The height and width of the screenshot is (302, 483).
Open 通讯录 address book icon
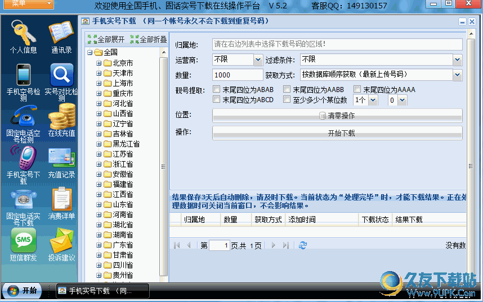pyautogui.click(x=61, y=33)
